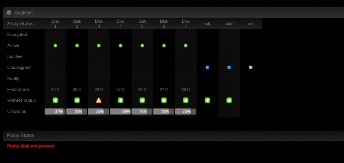Click Disk 4 temperature 27 C
This screenshot has width=344, height=163.
[120, 90]
